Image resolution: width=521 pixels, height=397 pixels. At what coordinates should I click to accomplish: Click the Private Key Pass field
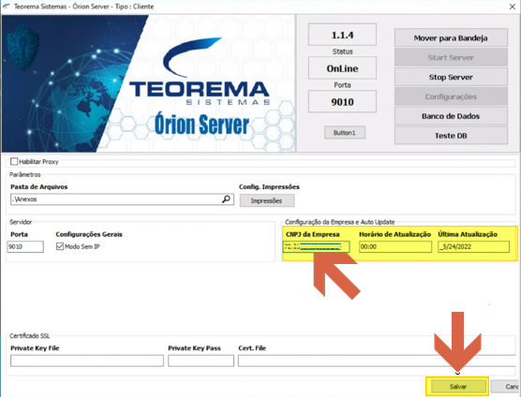(x=201, y=360)
